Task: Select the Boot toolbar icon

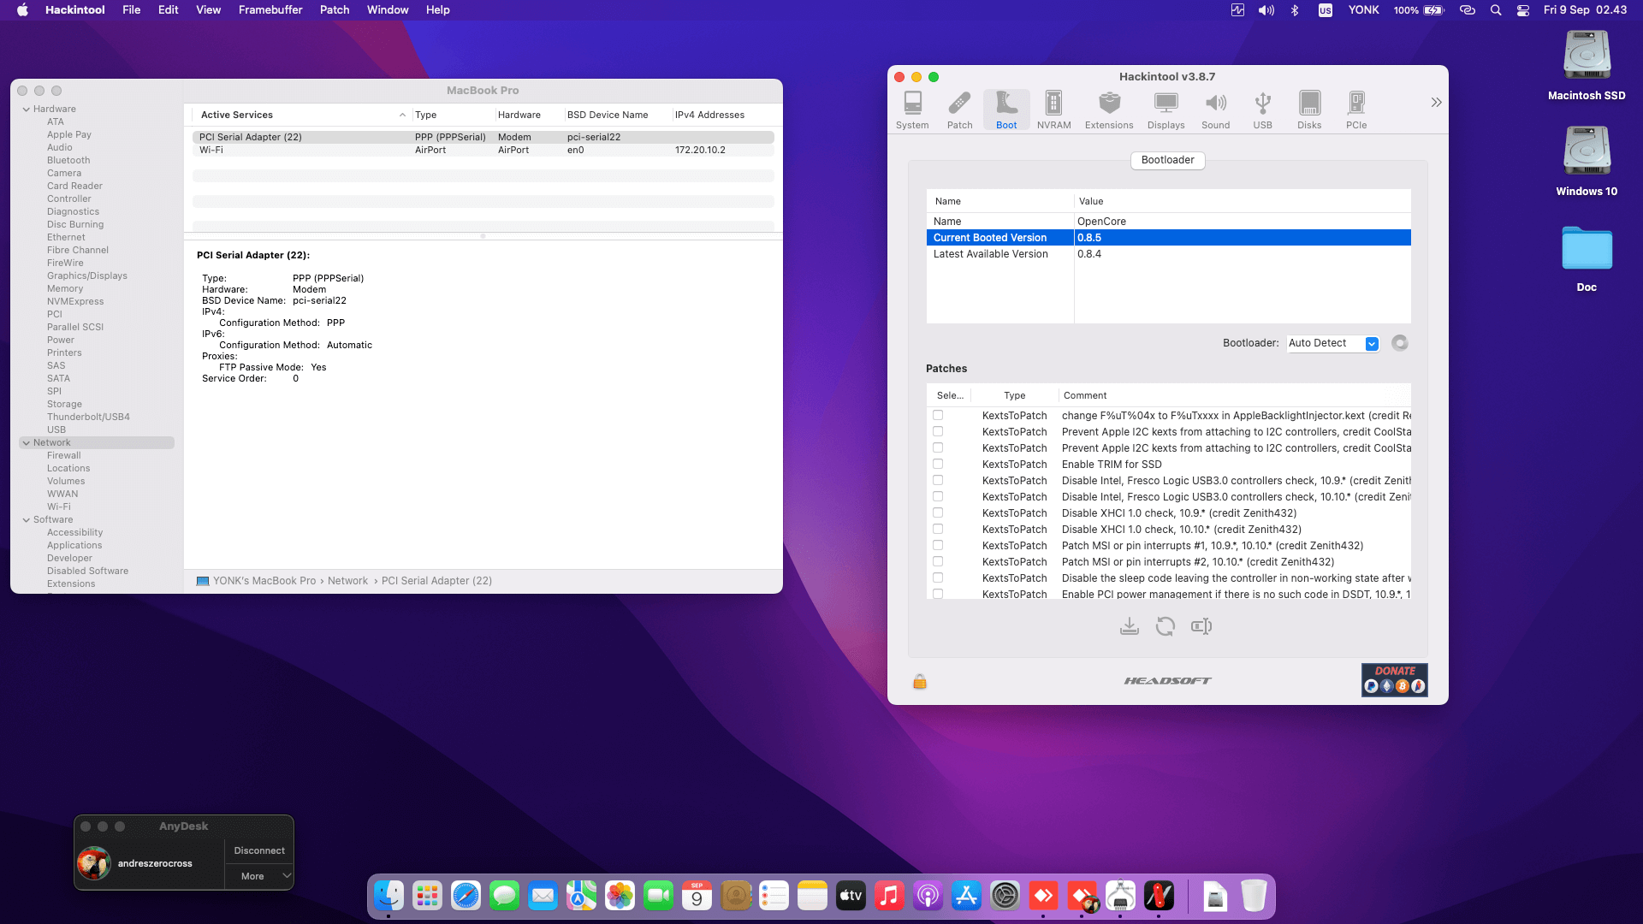Action: click(1006, 110)
